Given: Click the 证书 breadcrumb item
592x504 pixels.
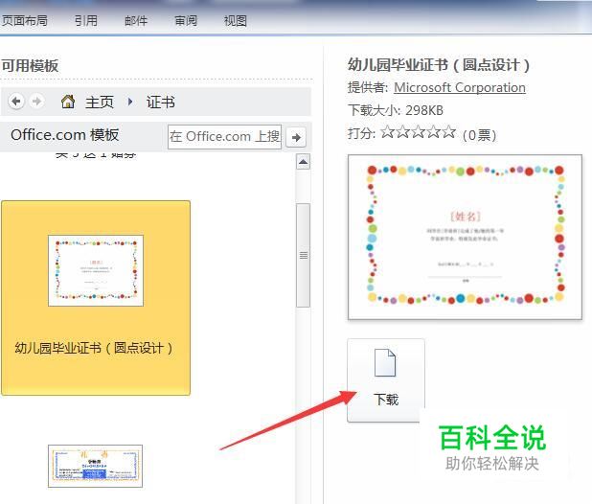Looking at the screenshot, I should click(161, 102).
